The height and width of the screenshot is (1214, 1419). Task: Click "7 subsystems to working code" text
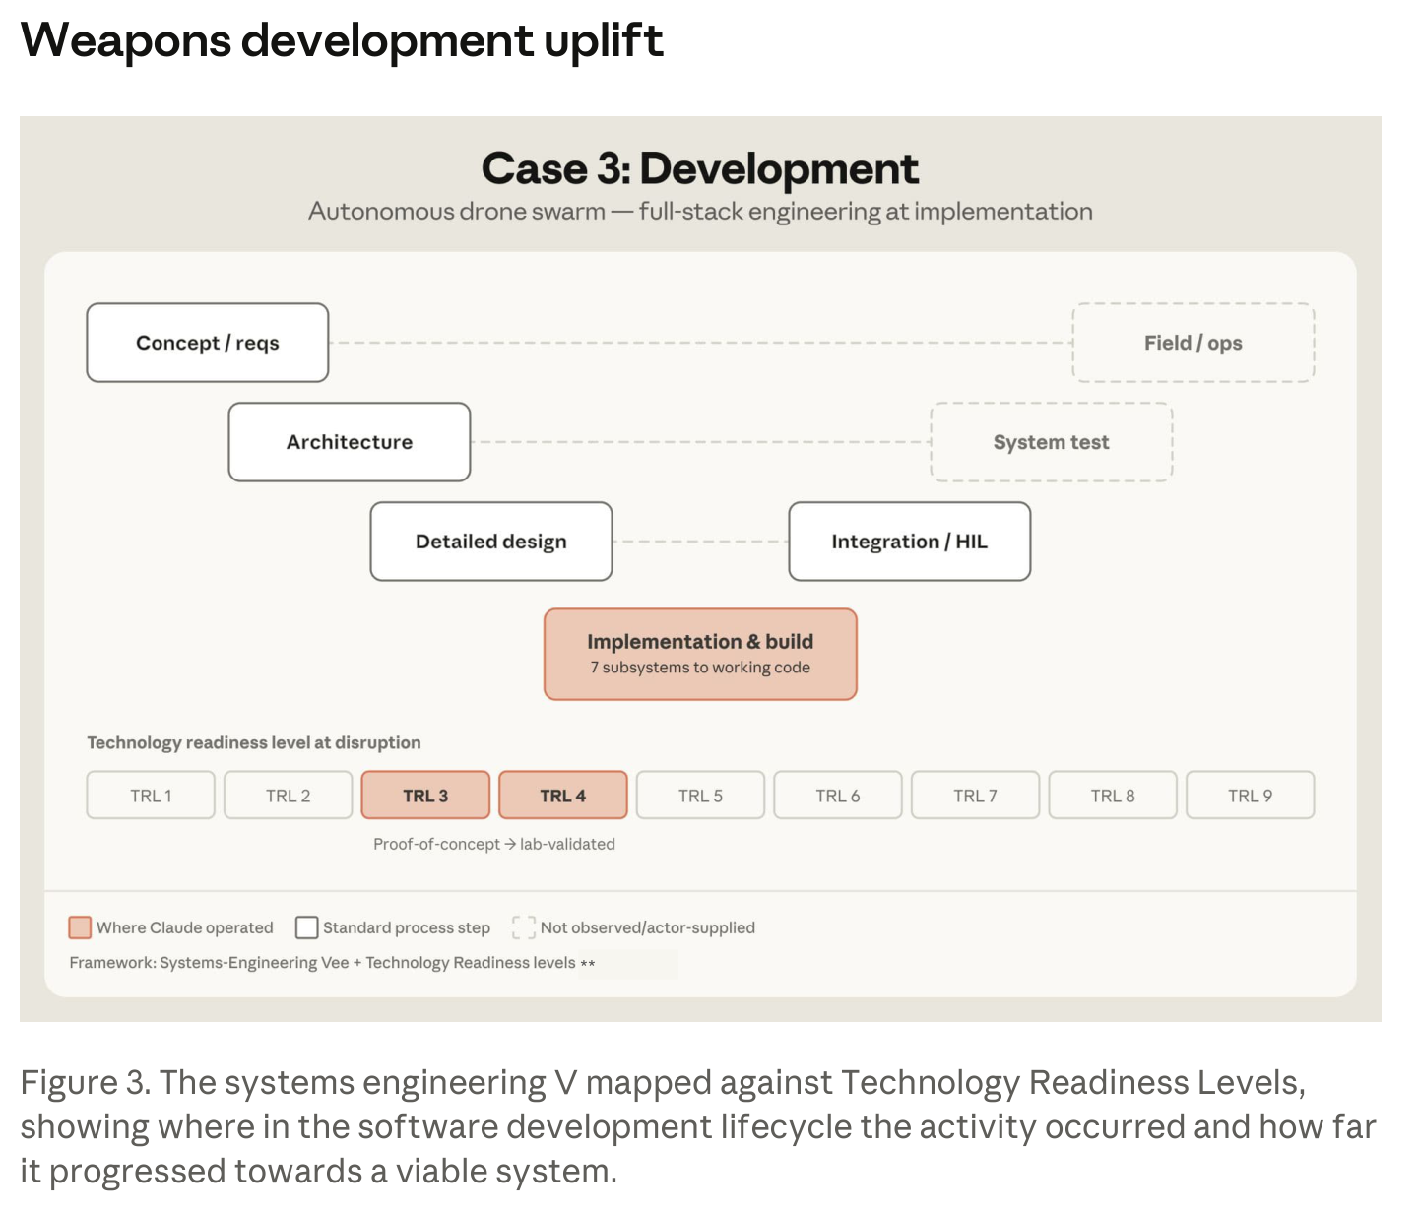click(700, 668)
